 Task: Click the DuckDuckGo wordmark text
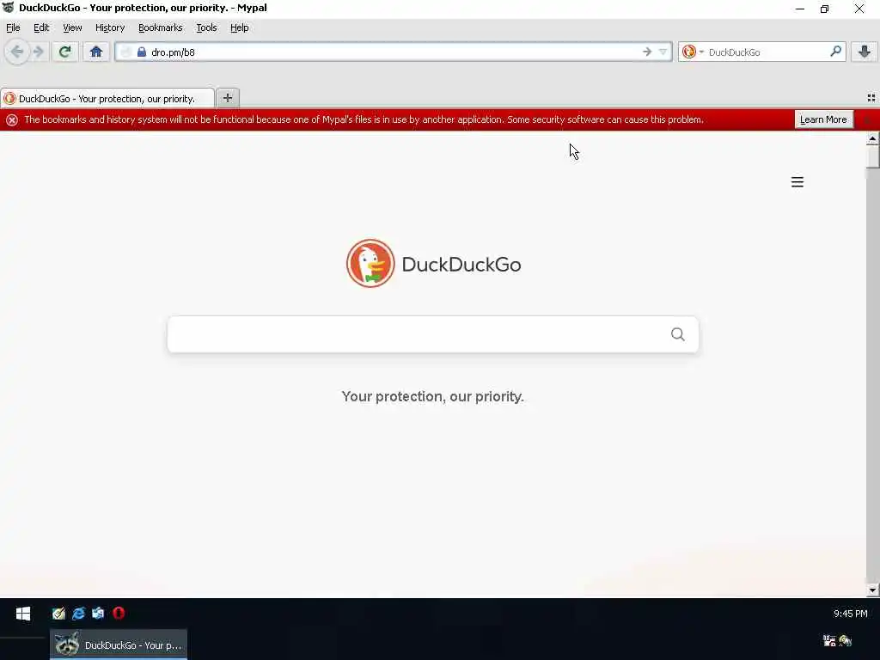(461, 265)
